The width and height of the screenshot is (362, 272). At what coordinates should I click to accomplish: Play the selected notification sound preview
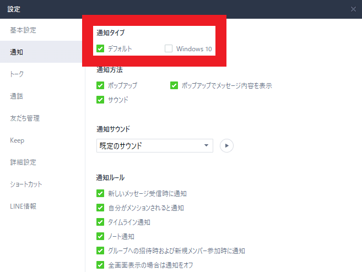[226, 145]
